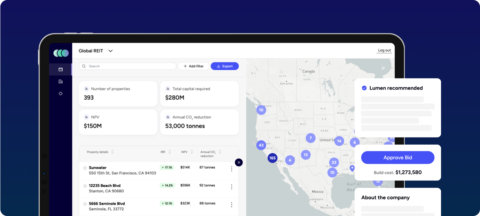480x216 pixels.
Task: Click the Build cost $1,273,580 text
Action: tap(398, 172)
